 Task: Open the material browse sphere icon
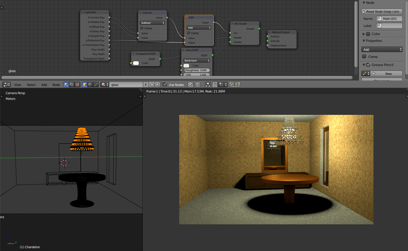[x=105, y=85]
